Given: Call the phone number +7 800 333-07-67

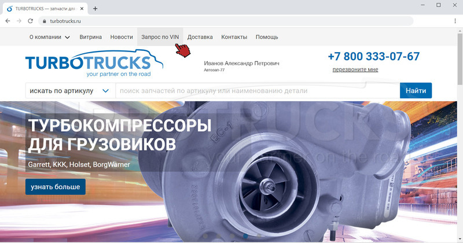Looking at the screenshot, I should point(373,56).
